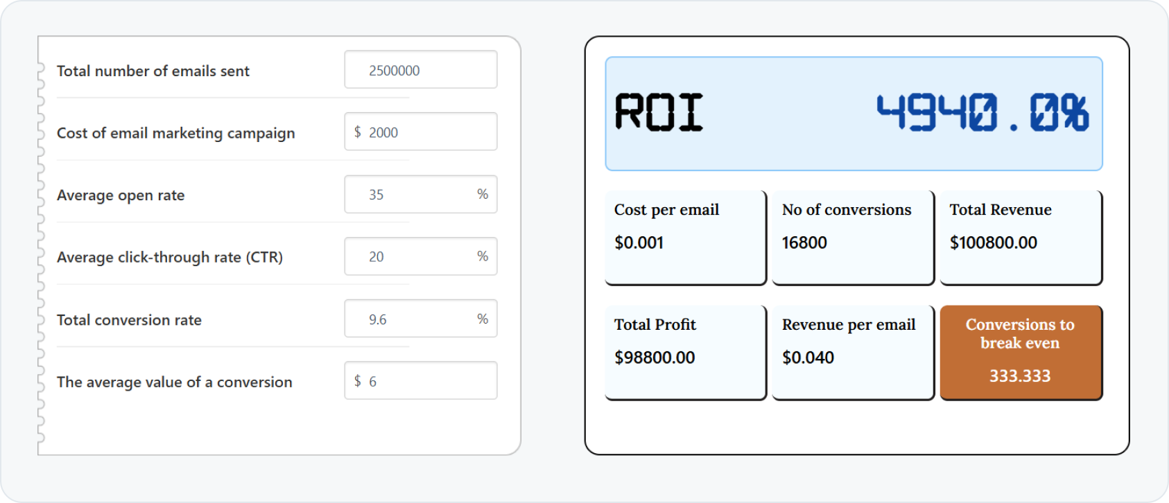Click the ROI percentage display panel
This screenshot has width=1169, height=503.
click(854, 114)
